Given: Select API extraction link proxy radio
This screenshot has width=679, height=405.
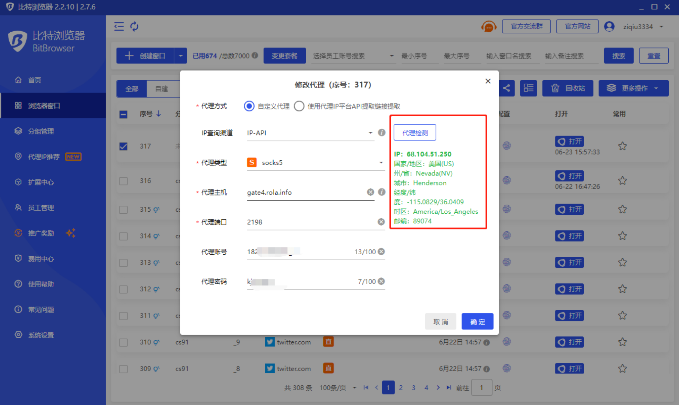Looking at the screenshot, I should pyautogui.click(x=299, y=106).
